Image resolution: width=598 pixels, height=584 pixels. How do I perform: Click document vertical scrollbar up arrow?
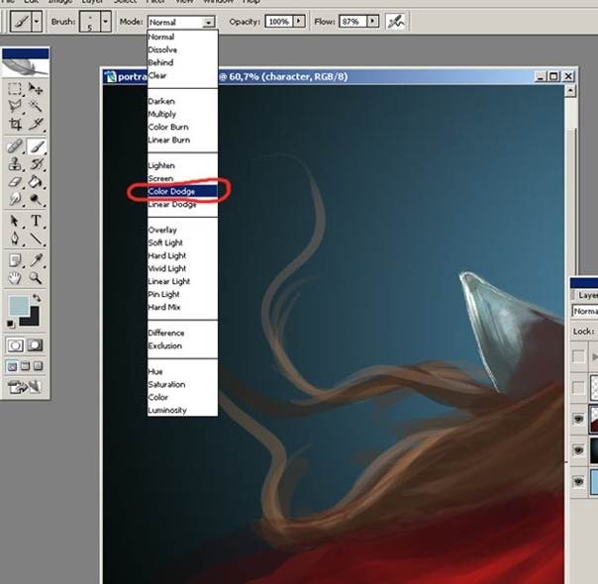[x=570, y=91]
